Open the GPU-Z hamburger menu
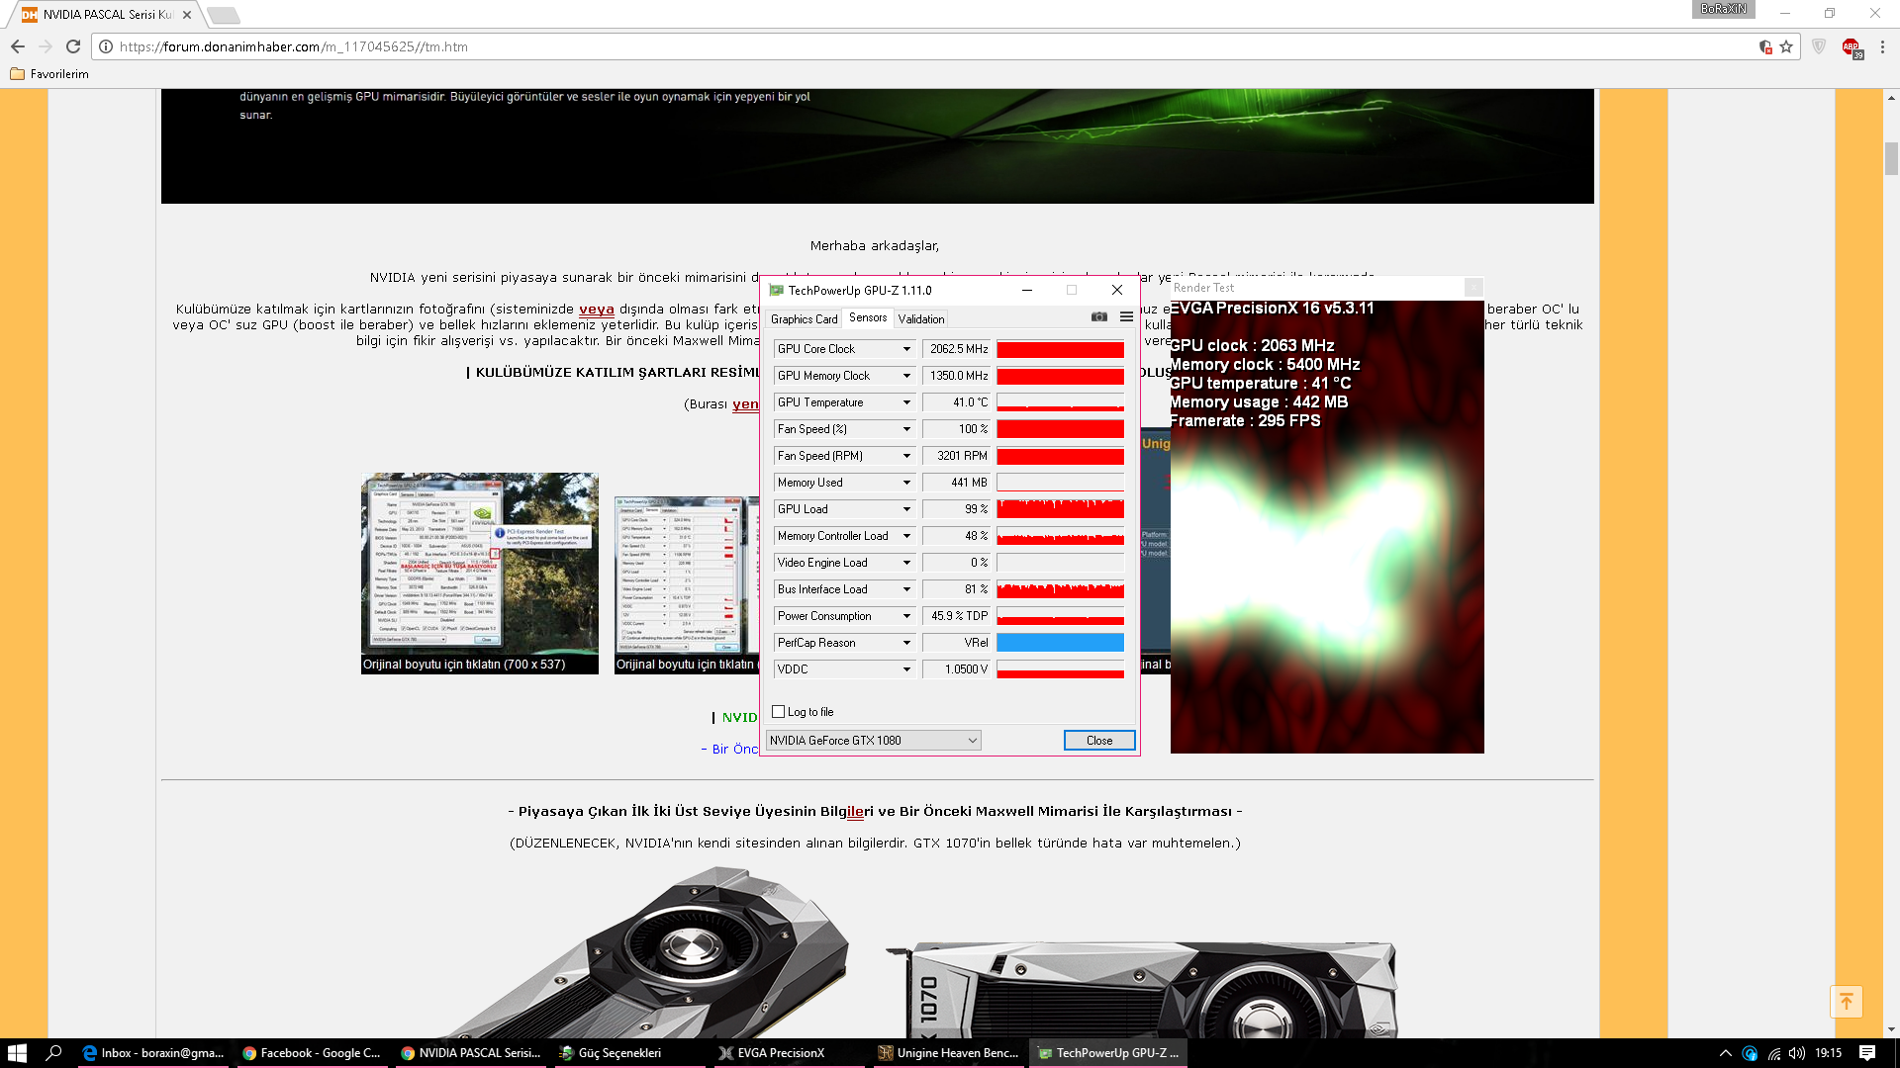The height and width of the screenshot is (1068, 1900). pos(1126,317)
